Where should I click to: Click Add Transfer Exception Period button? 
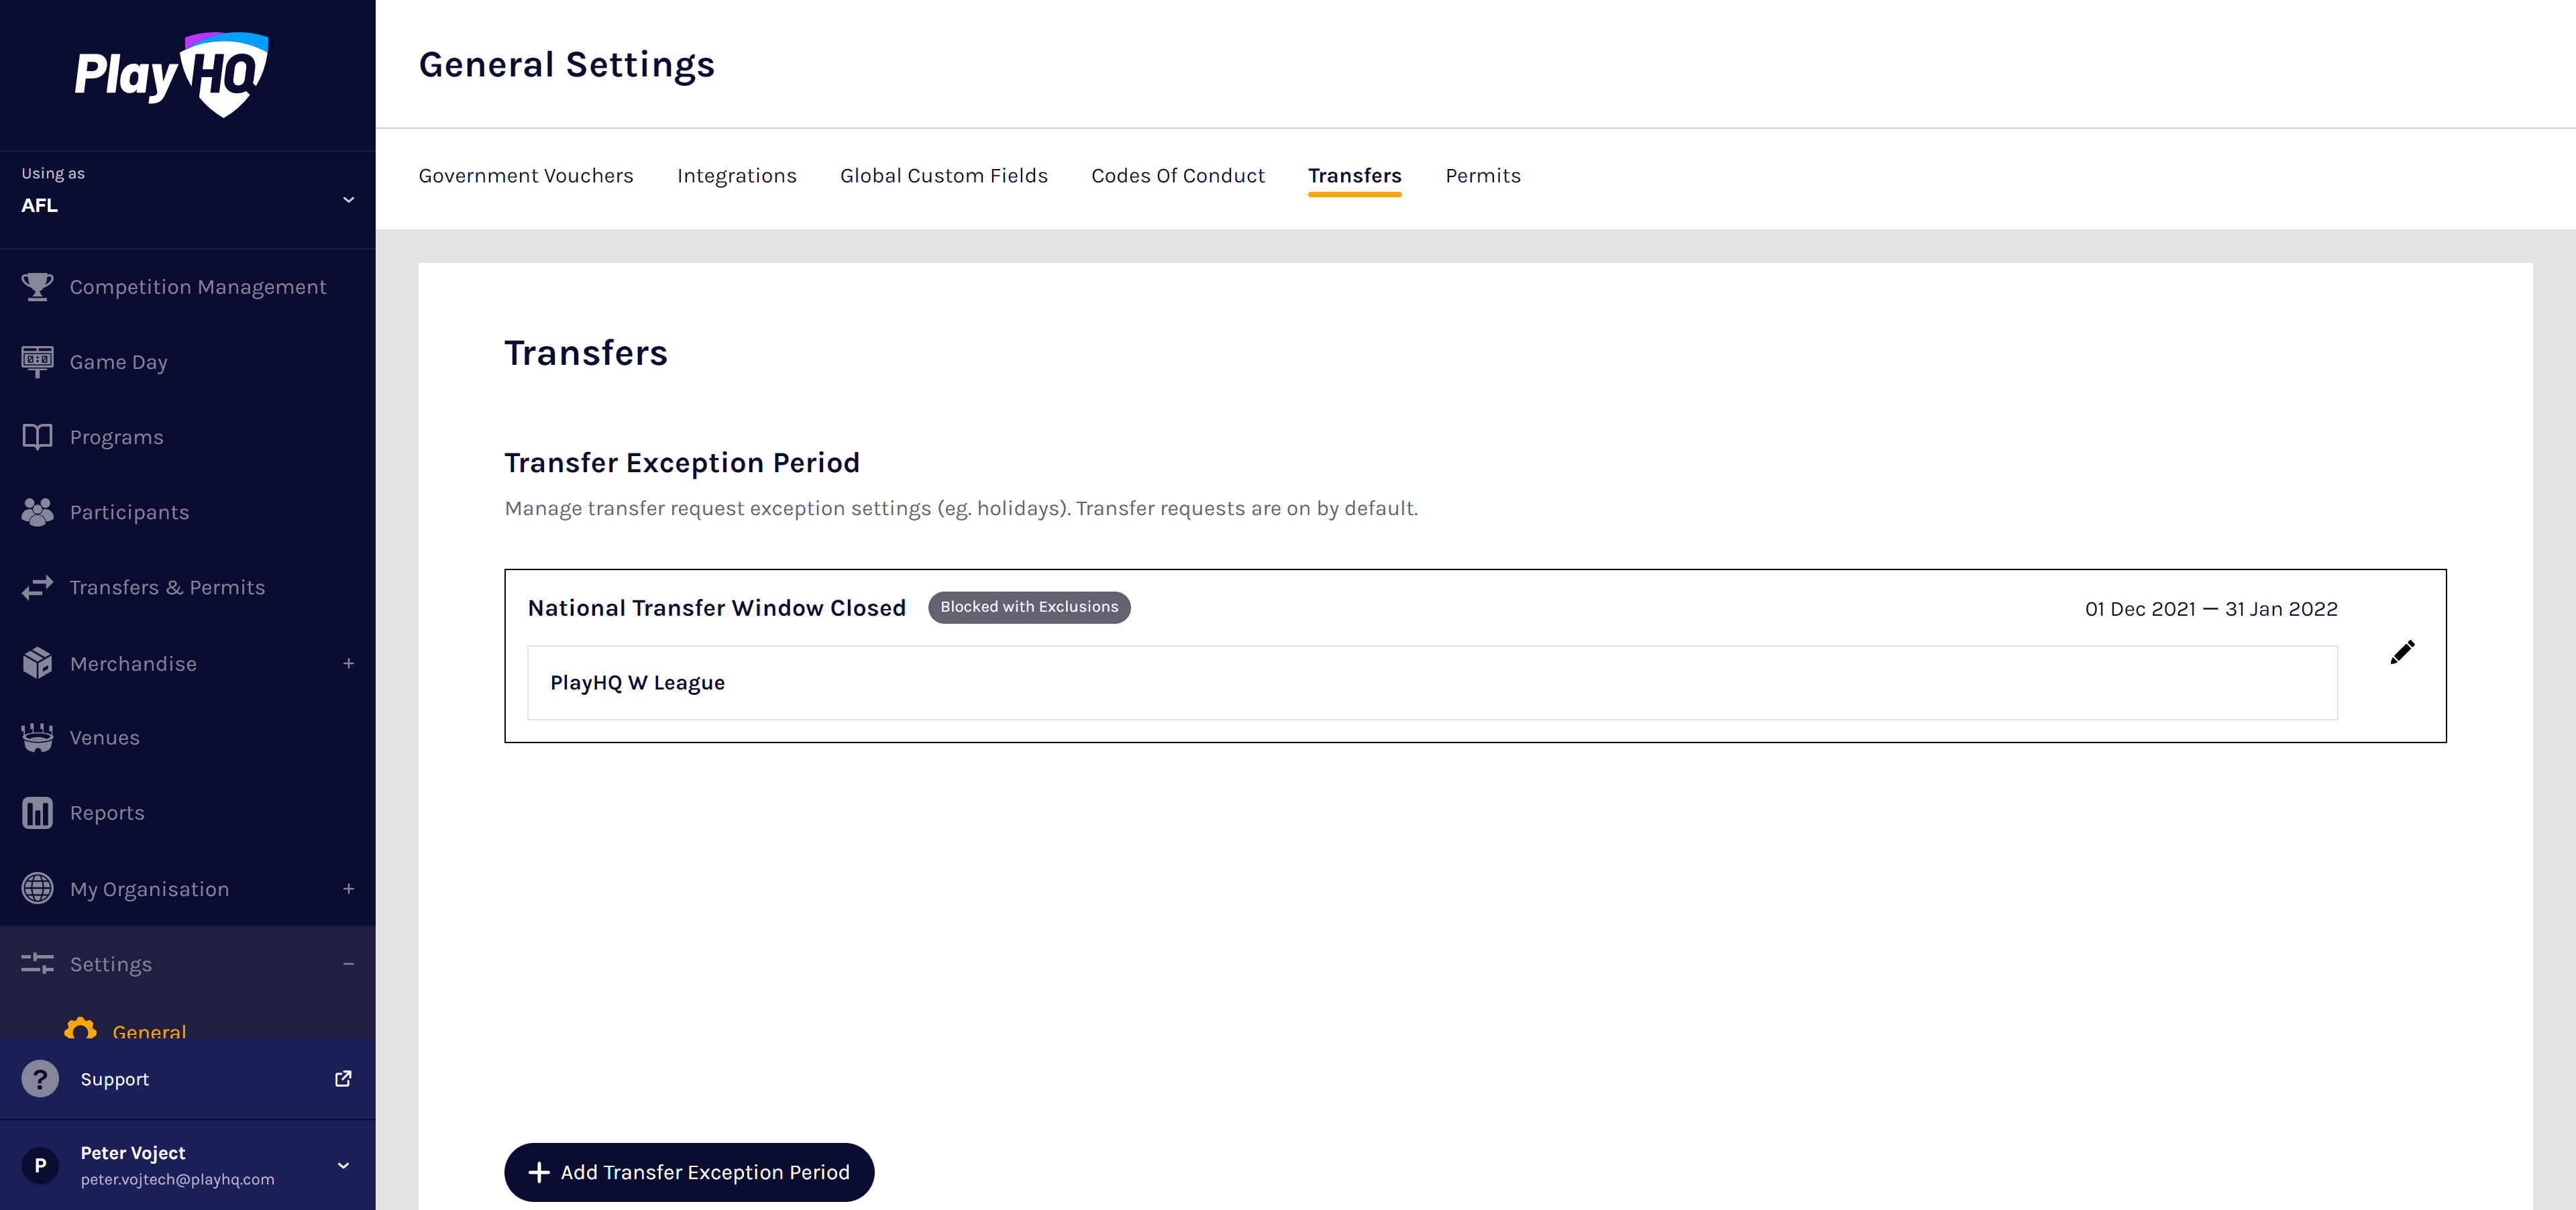(689, 1172)
